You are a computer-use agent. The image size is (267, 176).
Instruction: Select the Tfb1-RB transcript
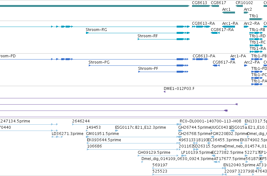point(256,33)
